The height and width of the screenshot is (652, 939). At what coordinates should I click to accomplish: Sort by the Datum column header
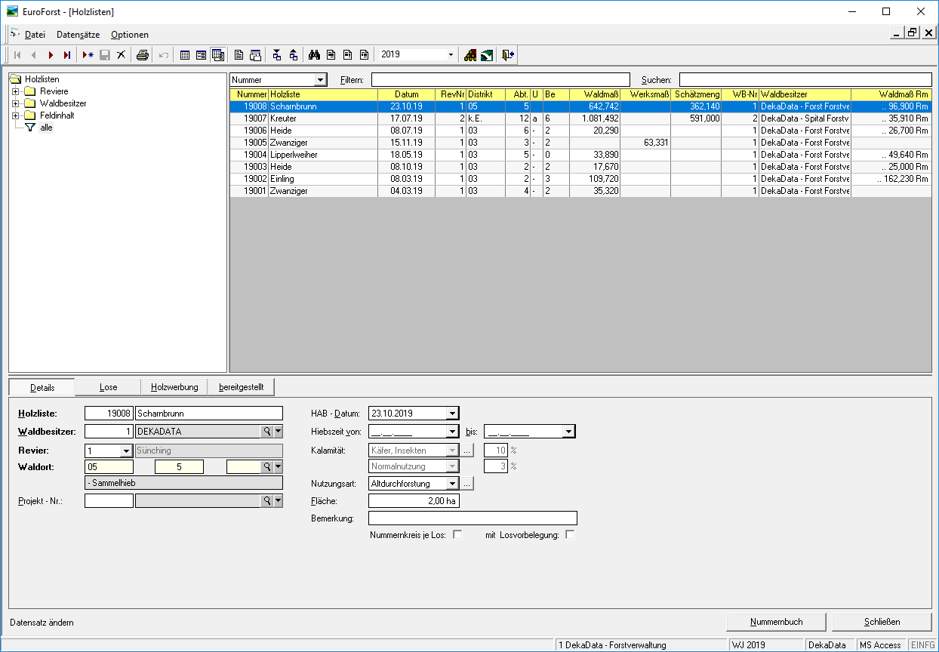coord(406,94)
